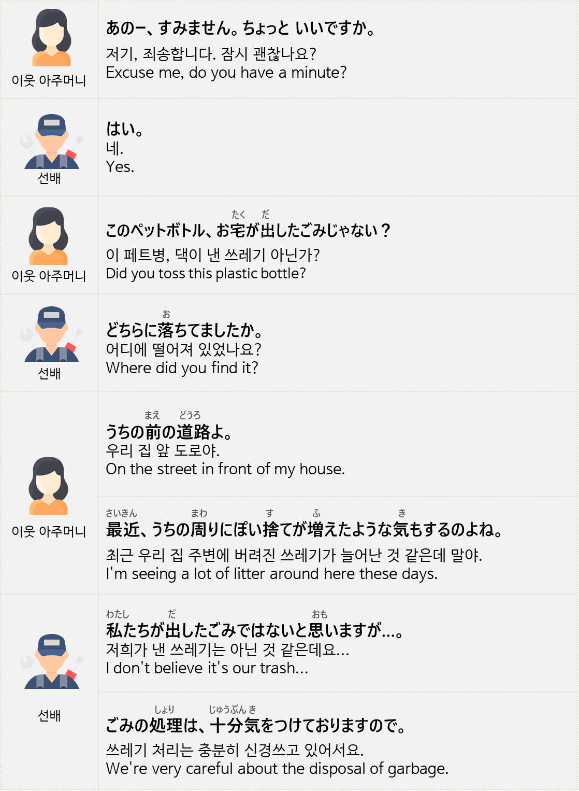Select the sentence あのー、すみません。ちょっと いいですか。
Image resolution: width=579 pixels, height=791 pixels.
[241, 28]
